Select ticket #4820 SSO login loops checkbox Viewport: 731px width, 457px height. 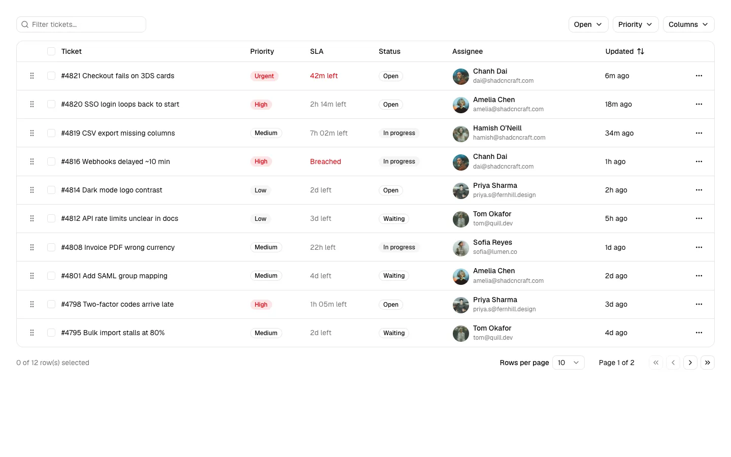(51, 104)
